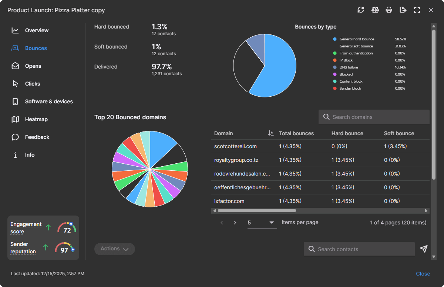
Task: Advance to next page with right arrow
Action: tap(235, 223)
